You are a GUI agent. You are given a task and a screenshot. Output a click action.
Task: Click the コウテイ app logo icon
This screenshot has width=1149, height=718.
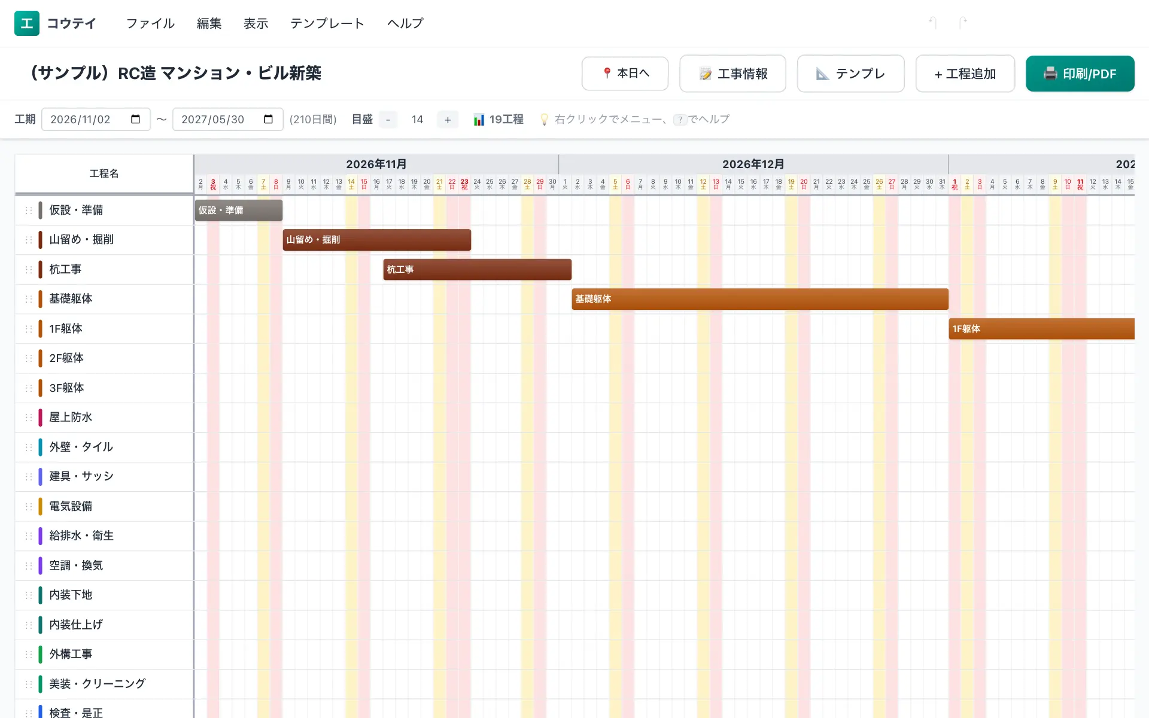(27, 23)
